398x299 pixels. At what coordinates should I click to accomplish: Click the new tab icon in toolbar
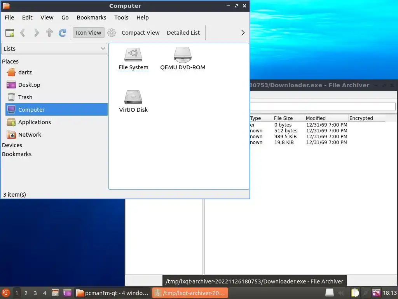10,33
